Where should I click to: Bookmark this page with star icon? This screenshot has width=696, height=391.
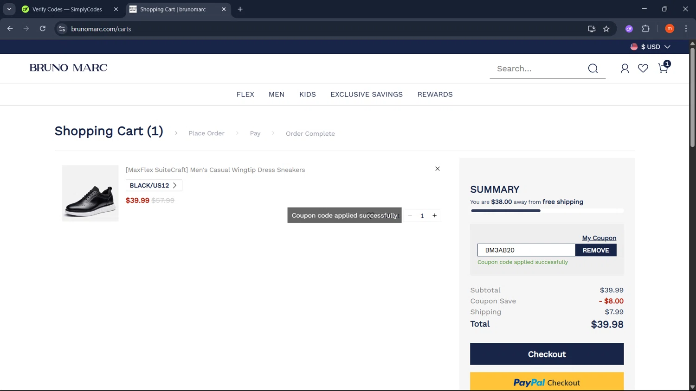(606, 29)
